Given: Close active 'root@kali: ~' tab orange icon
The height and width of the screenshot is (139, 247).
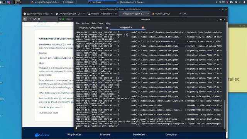Looking at the screenshot, I should (143, 27).
